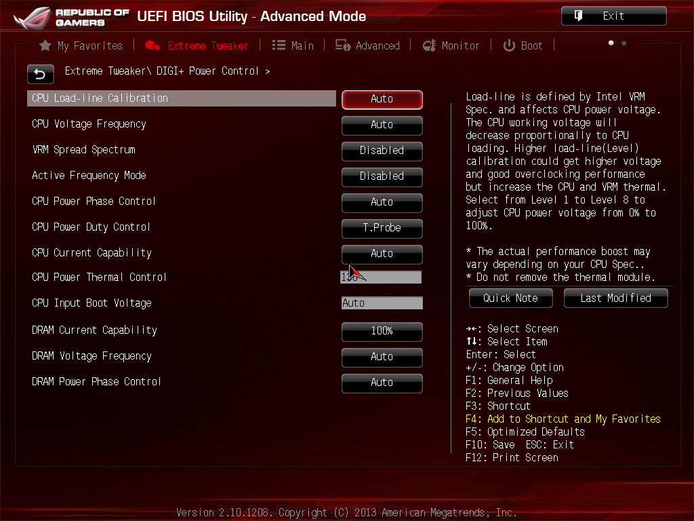This screenshot has width=694, height=521.
Task: Open CPU Power Duty Control T.Probe dropdown
Action: pyautogui.click(x=382, y=228)
